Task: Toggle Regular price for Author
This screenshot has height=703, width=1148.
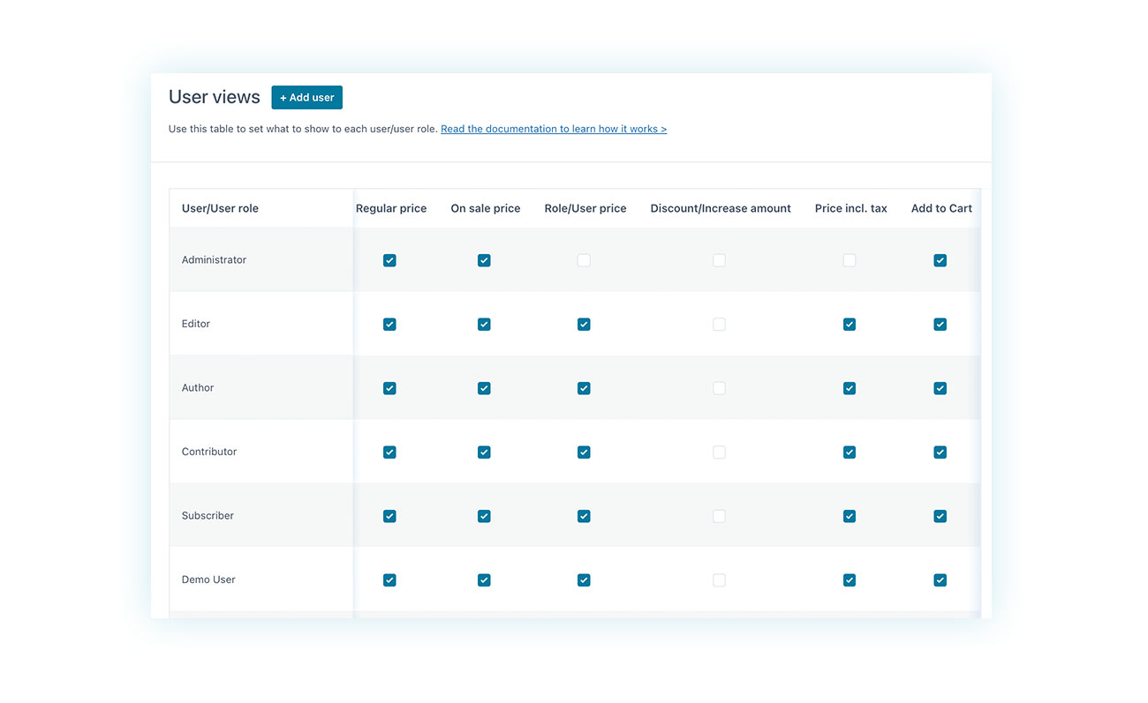Action: click(389, 388)
